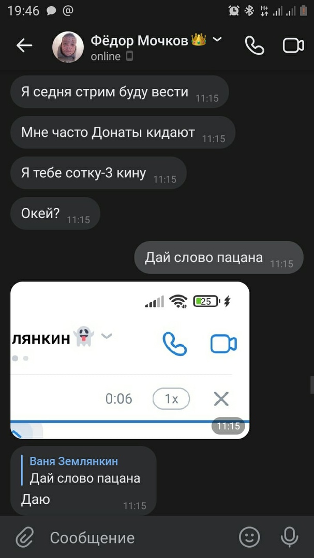Tap the back arrow in chat header
Screen dimensions: 314x558
point(24,45)
